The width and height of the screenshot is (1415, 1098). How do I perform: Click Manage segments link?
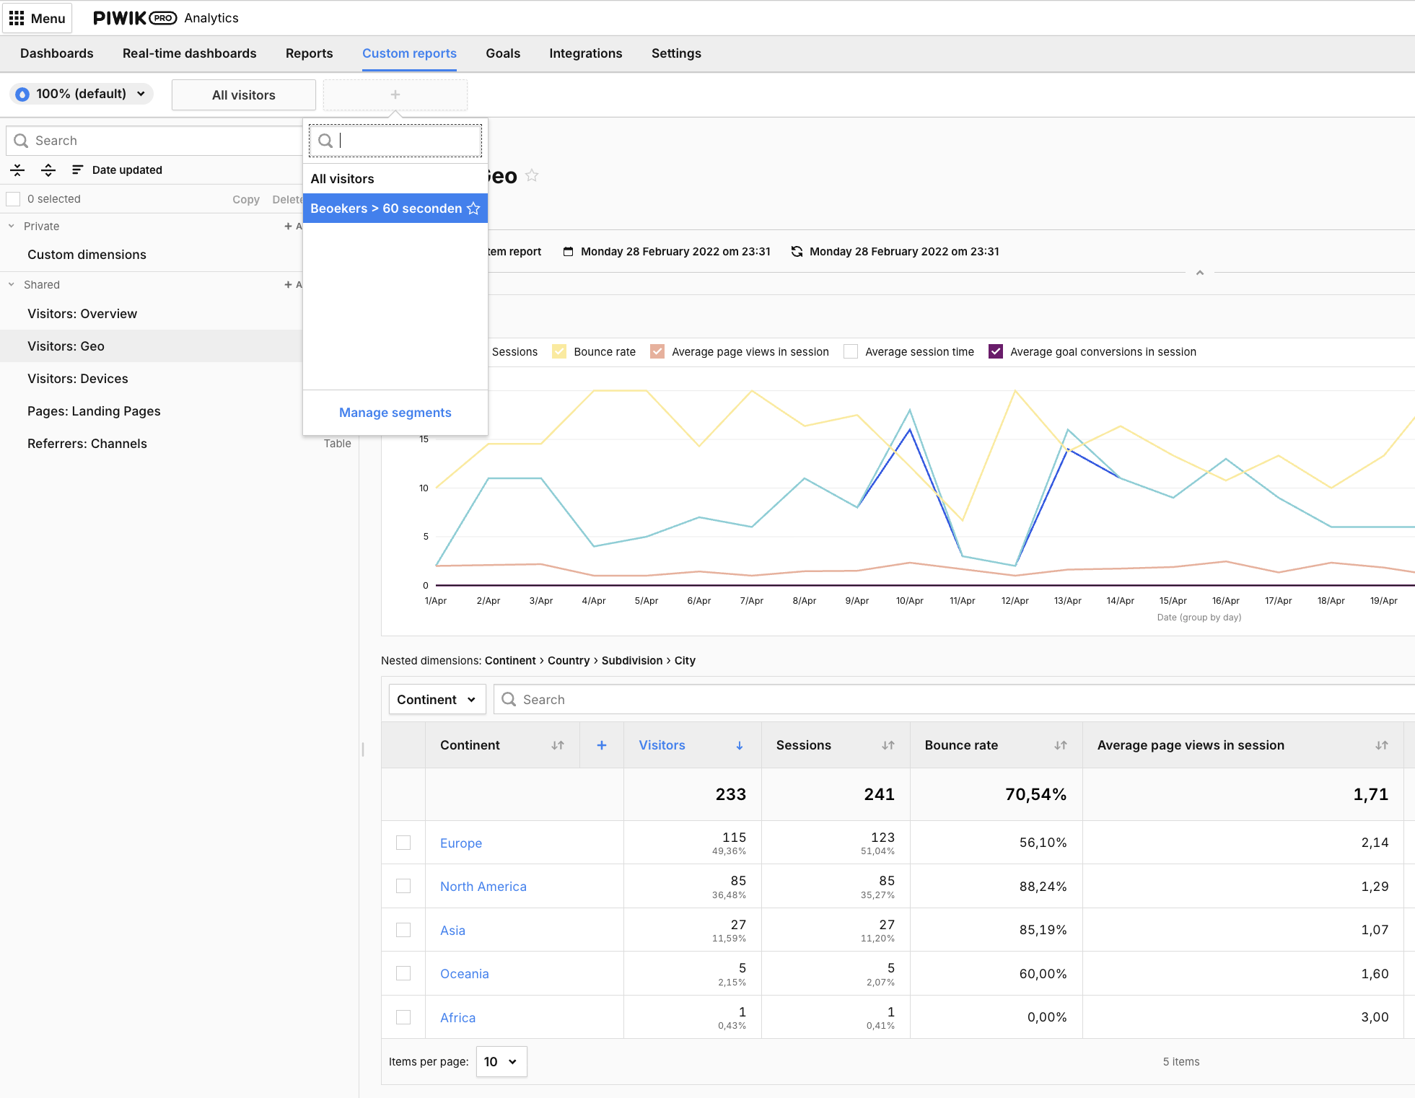pos(395,413)
